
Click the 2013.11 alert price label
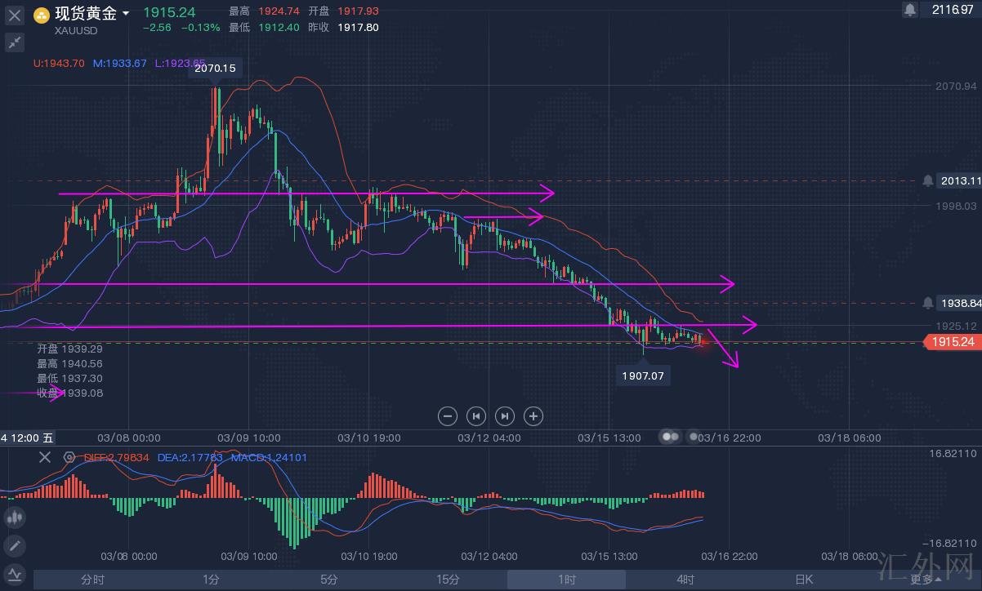958,180
